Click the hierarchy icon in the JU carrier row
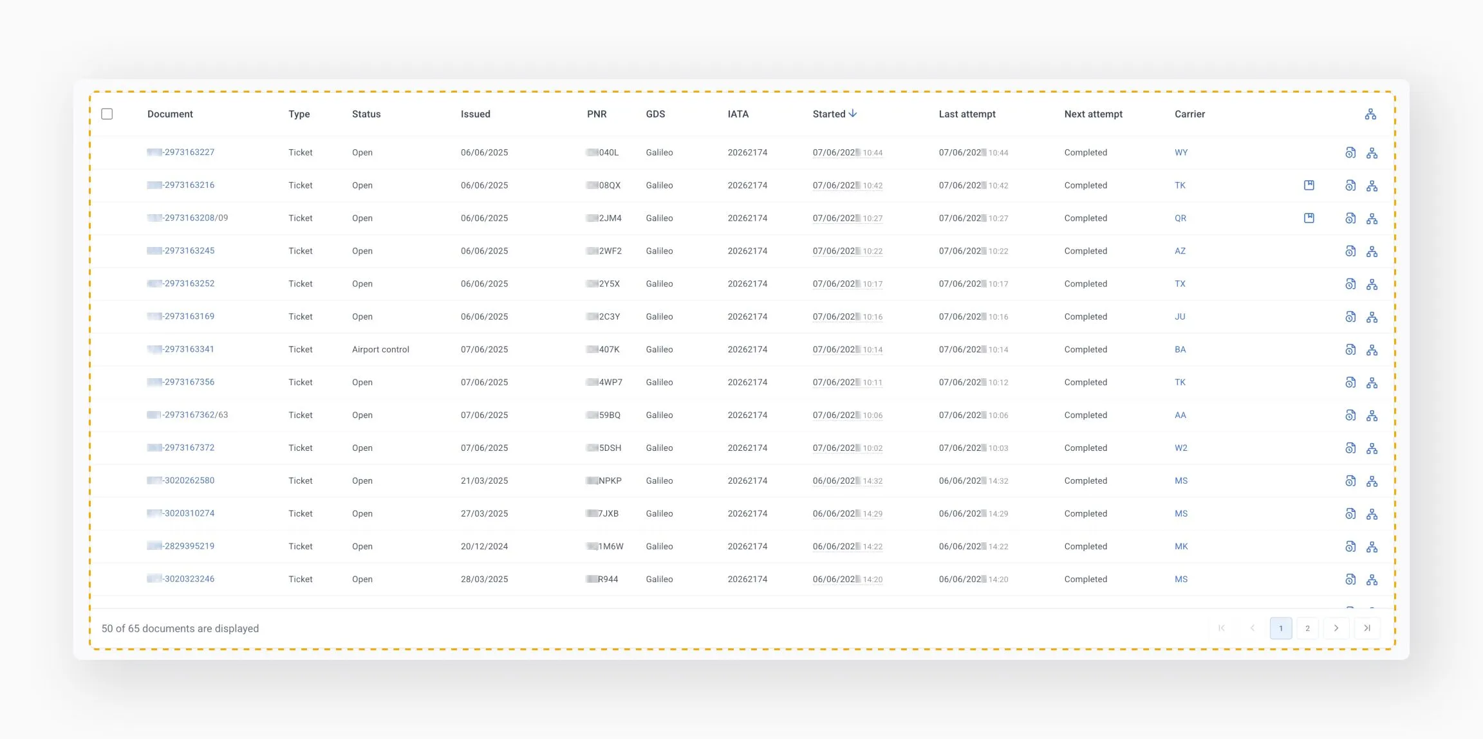 (x=1372, y=316)
